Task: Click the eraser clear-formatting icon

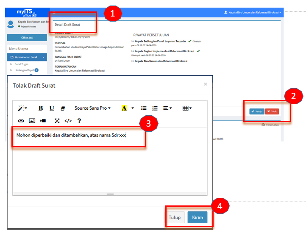Action: (x=63, y=108)
